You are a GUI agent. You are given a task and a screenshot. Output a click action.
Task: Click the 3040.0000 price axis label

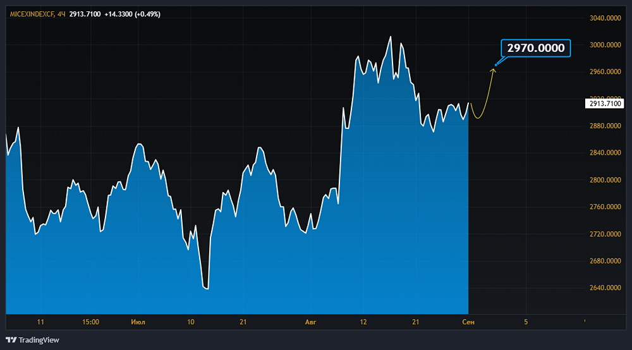(x=605, y=18)
